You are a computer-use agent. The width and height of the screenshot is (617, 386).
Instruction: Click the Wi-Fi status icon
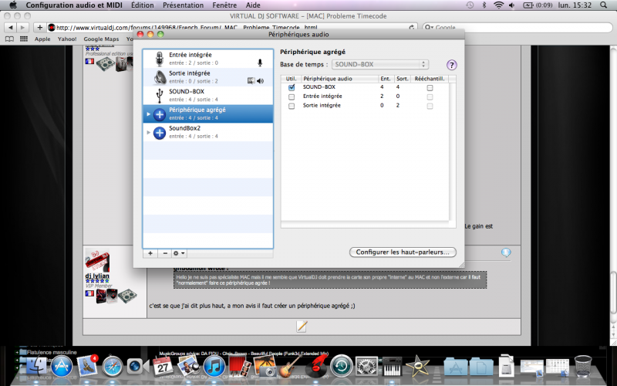(x=498, y=5)
